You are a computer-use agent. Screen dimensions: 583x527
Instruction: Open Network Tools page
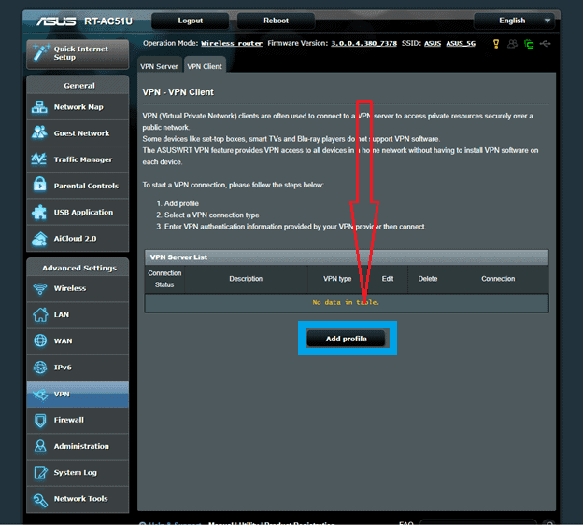point(78,499)
